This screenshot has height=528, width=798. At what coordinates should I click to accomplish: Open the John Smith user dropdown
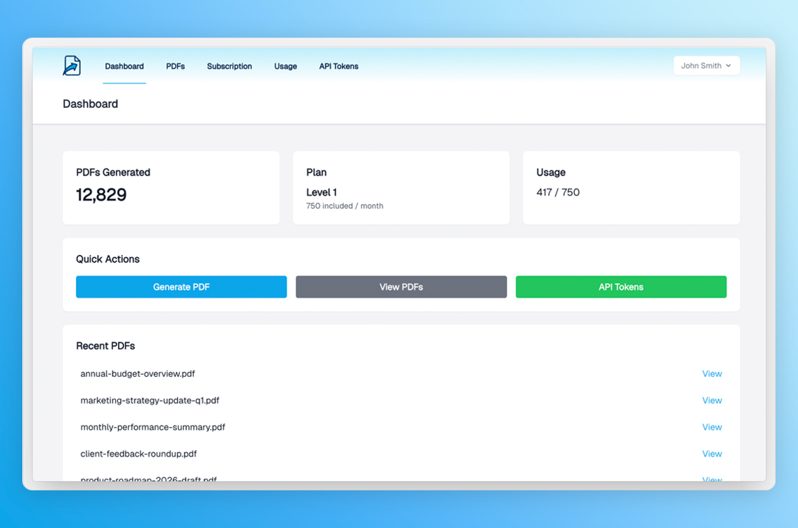tap(706, 65)
